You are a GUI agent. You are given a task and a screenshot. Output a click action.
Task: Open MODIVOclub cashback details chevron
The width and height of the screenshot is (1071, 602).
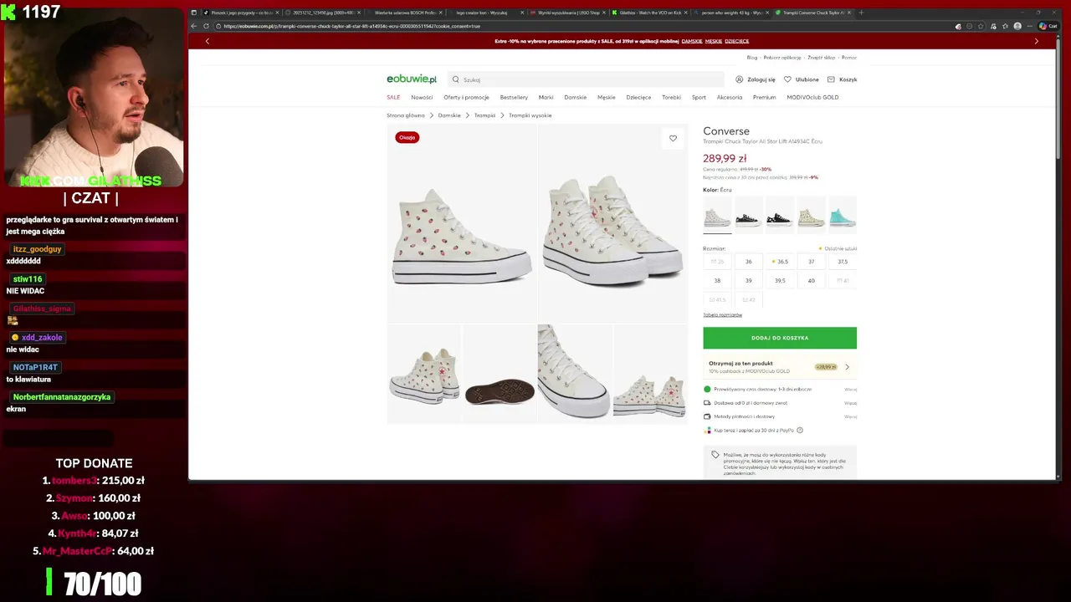pyautogui.click(x=847, y=367)
